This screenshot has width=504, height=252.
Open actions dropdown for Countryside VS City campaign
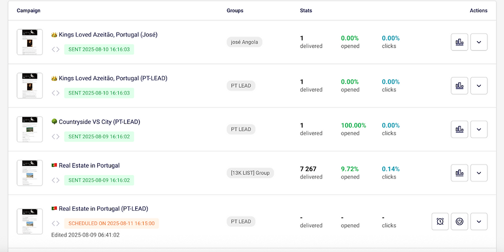coord(479,129)
